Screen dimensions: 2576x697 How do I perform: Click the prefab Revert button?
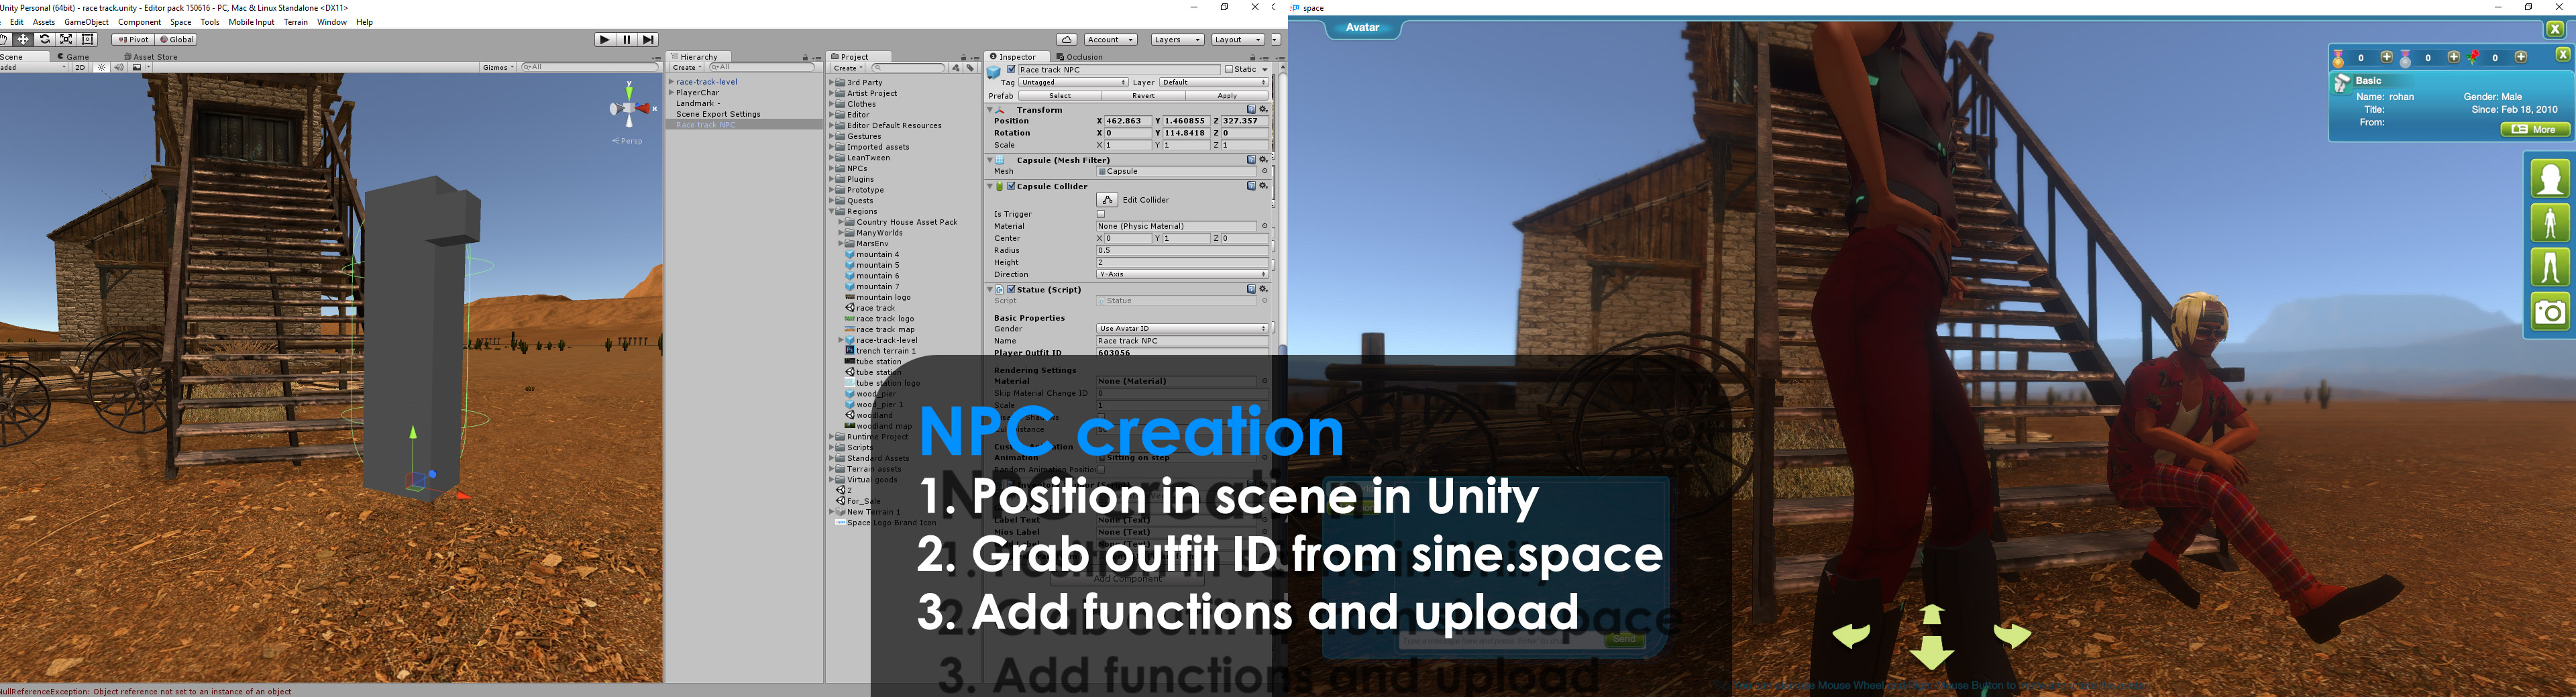1143,96
